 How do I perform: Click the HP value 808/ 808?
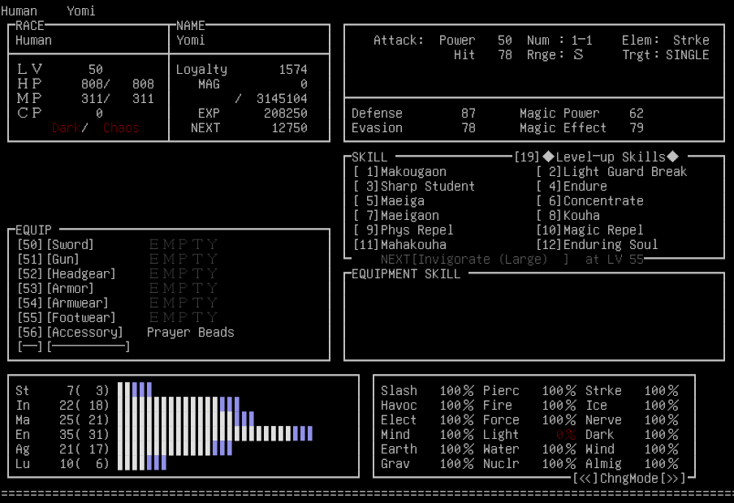click(x=118, y=84)
